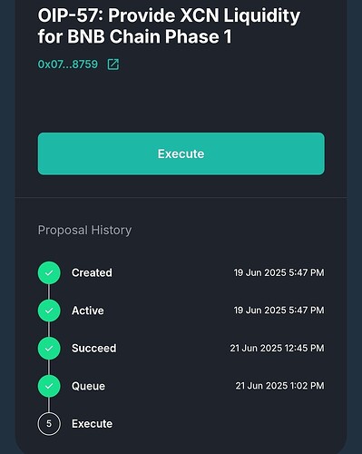This screenshot has height=454, width=362.
Task: Open the 0x07...8759 address link
Action: click(x=68, y=64)
